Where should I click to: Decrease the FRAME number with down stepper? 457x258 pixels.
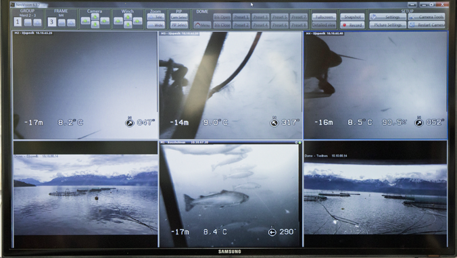(62, 22)
